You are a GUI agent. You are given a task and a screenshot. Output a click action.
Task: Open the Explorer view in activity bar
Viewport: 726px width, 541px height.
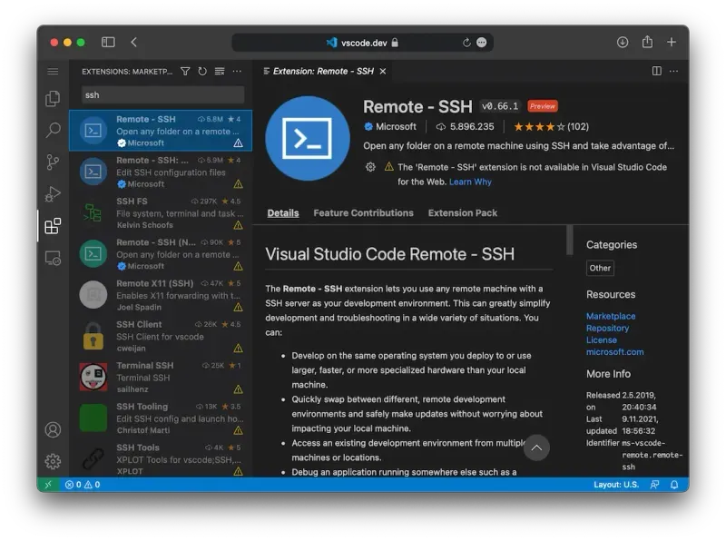point(53,98)
